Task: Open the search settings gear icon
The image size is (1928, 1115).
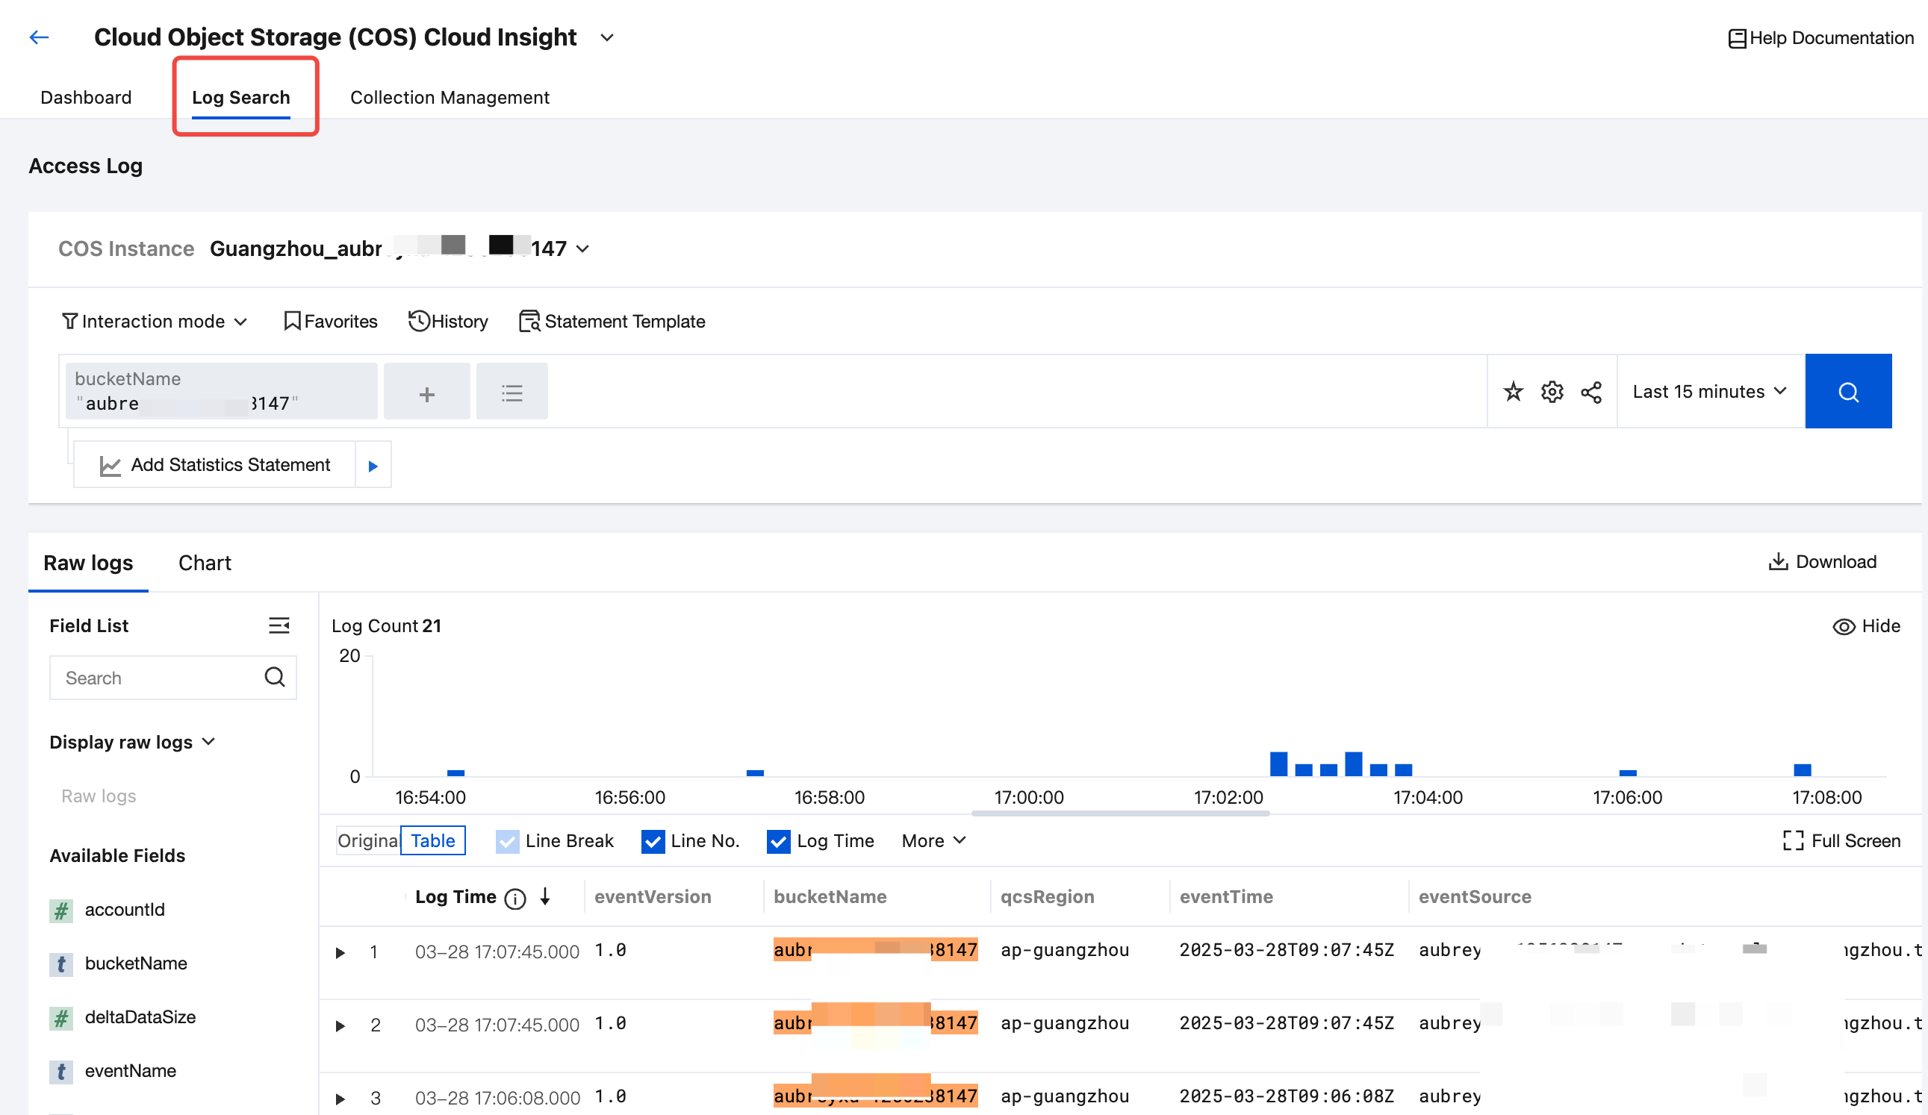Action: 1552,392
